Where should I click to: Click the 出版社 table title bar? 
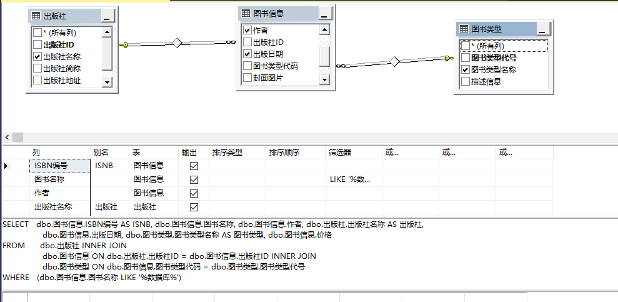pos(72,16)
